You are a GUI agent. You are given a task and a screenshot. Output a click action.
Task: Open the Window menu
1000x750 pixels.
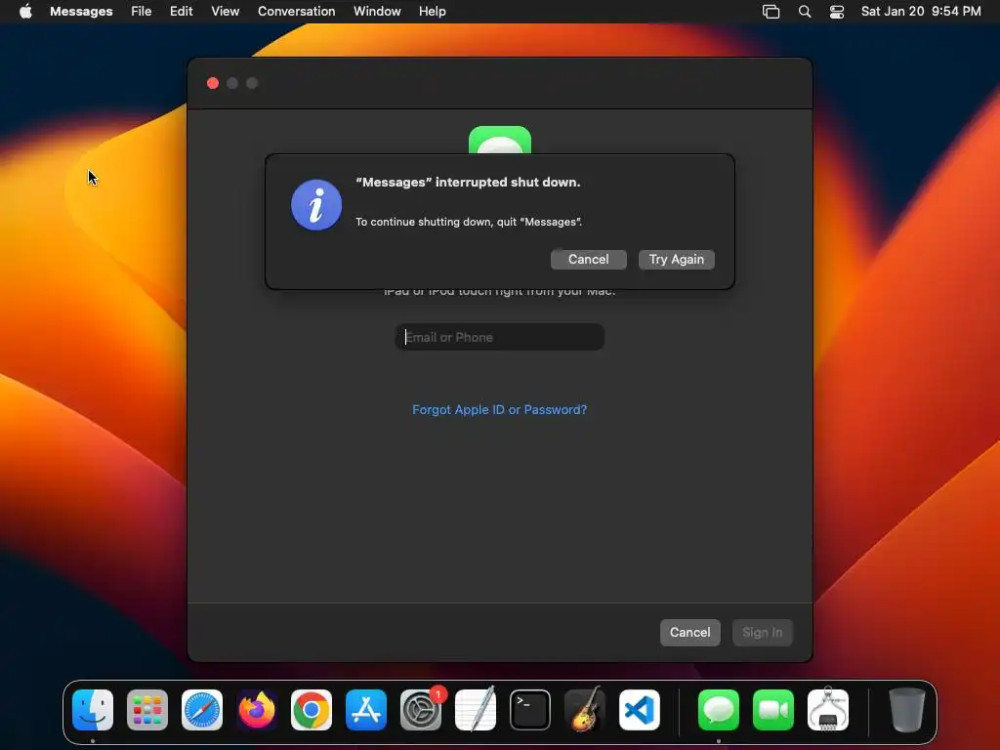(x=377, y=11)
